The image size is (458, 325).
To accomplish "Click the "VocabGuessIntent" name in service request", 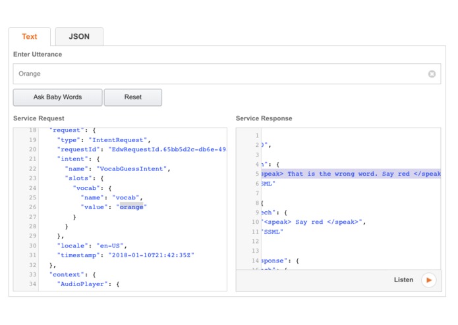I will [x=134, y=168].
